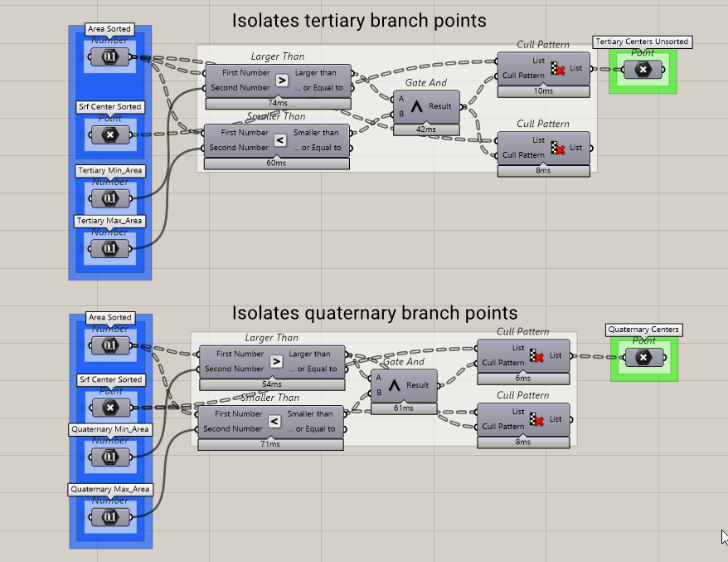Select the Quaternary Centers point parameter
Image resolution: width=728 pixels, height=562 pixels.
coord(643,358)
